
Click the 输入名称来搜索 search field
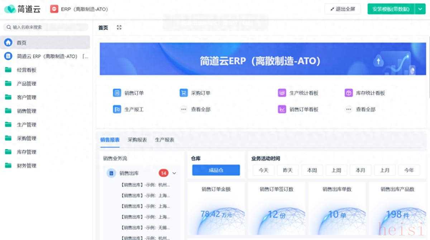click(x=47, y=27)
